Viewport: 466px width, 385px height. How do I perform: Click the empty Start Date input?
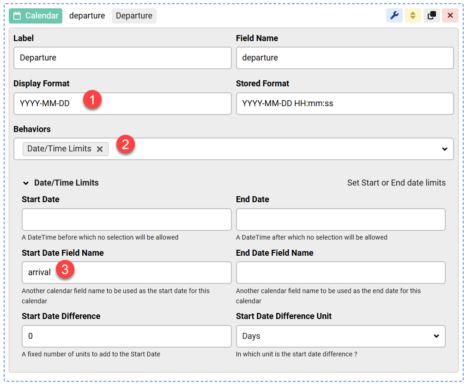[x=126, y=219]
